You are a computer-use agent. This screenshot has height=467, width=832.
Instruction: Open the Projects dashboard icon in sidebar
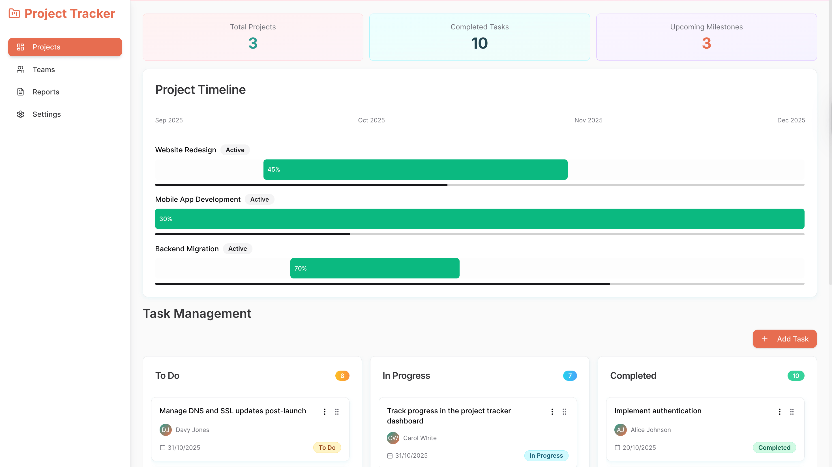[x=20, y=47]
